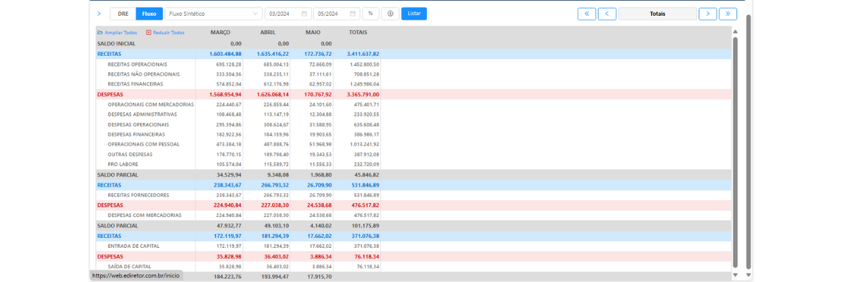Click Reduzir Todos link
Screen dimensions: 842x282
tap(165, 32)
